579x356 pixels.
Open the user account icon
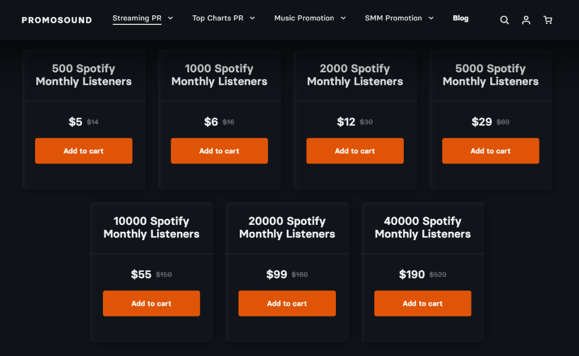[x=526, y=20]
